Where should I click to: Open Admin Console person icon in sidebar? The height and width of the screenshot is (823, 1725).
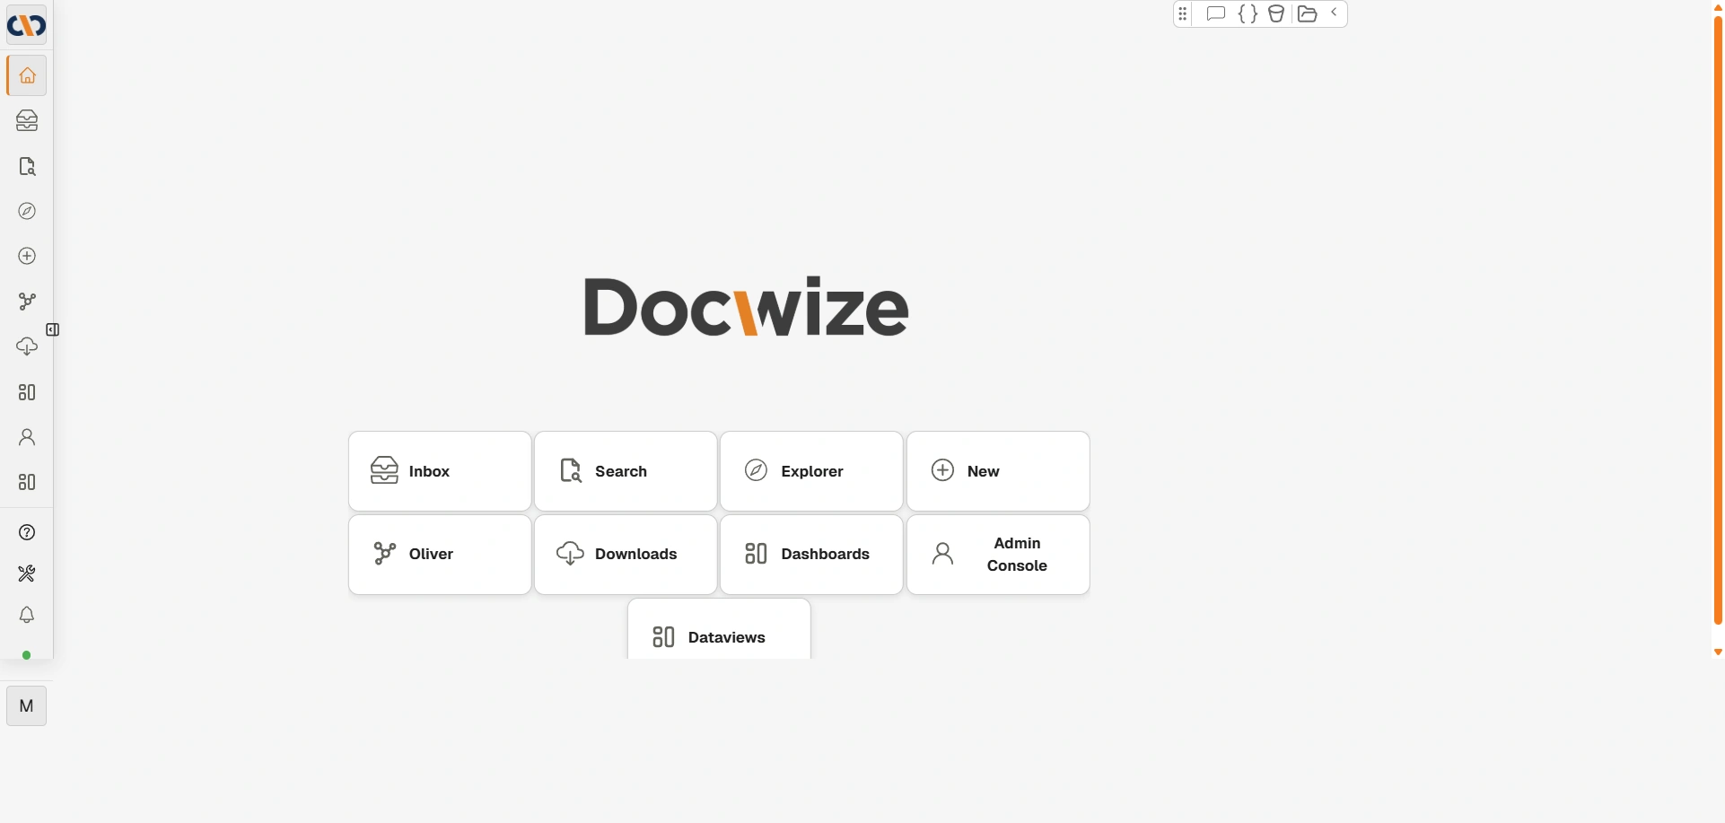[x=27, y=437]
